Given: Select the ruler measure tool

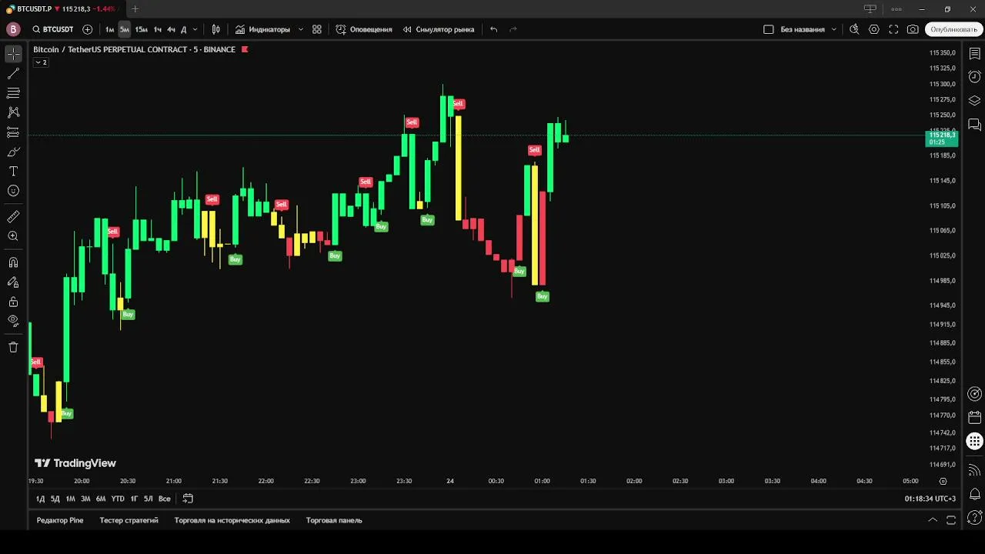Looking at the screenshot, I should pos(13,217).
